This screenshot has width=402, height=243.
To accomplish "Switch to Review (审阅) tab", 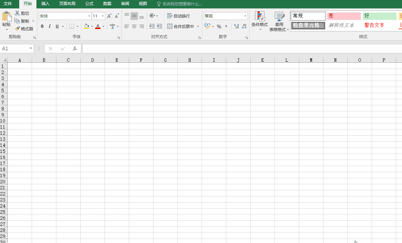I will click(x=125, y=4).
